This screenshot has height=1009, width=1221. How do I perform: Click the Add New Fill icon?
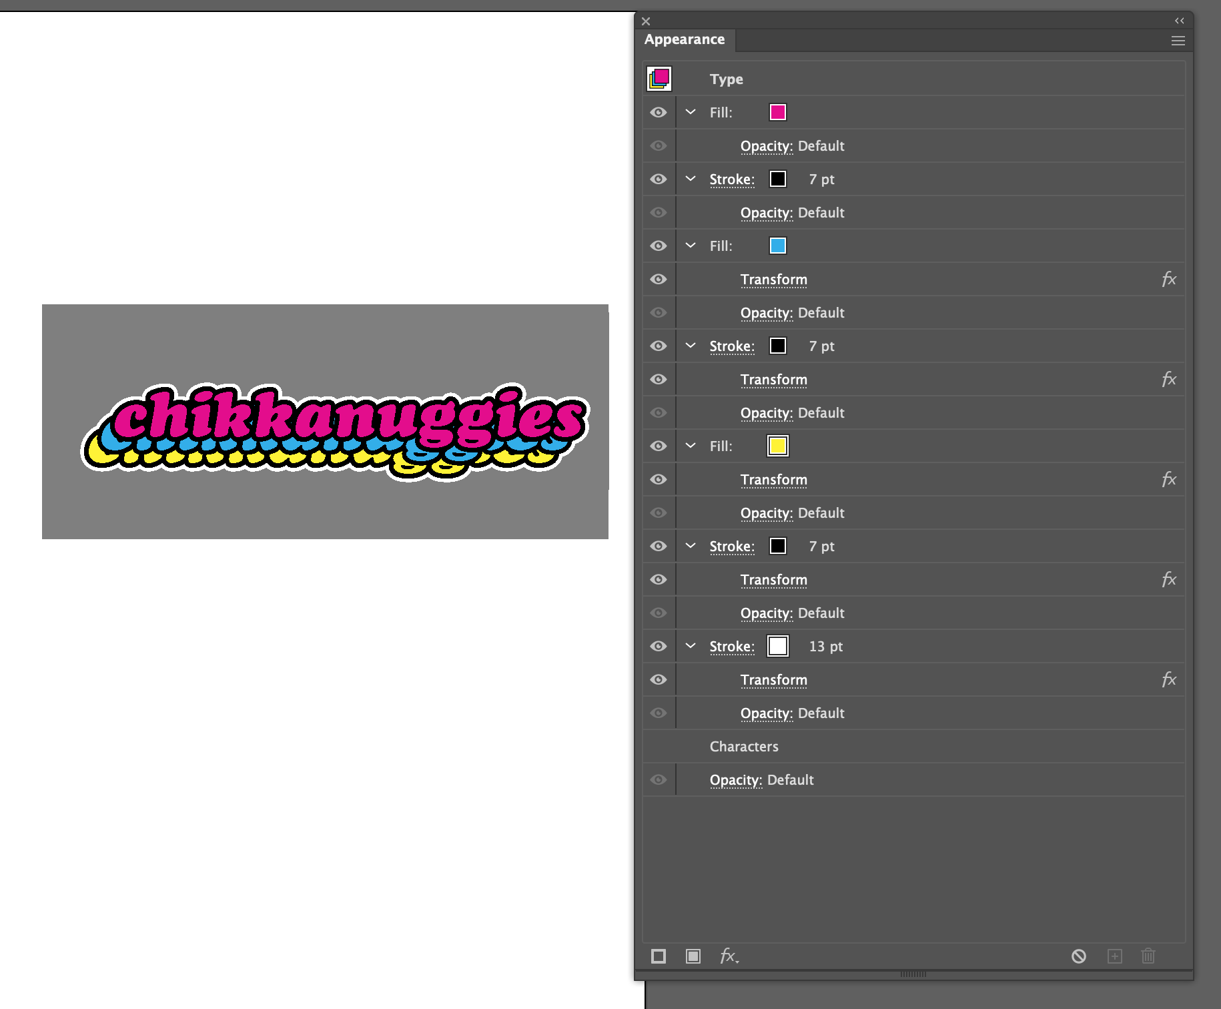693,956
